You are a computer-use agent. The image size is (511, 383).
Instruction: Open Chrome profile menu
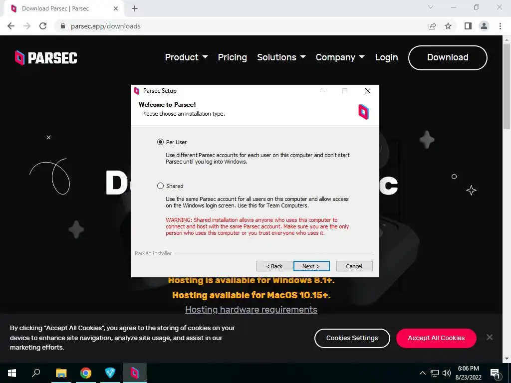pos(484,26)
